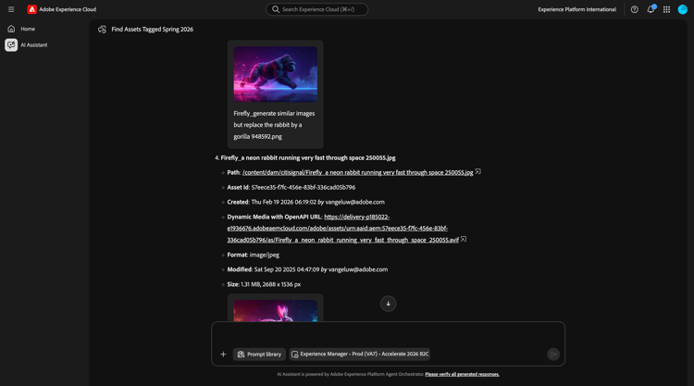Click the Asset Id value 57eece35

tap(304, 187)
